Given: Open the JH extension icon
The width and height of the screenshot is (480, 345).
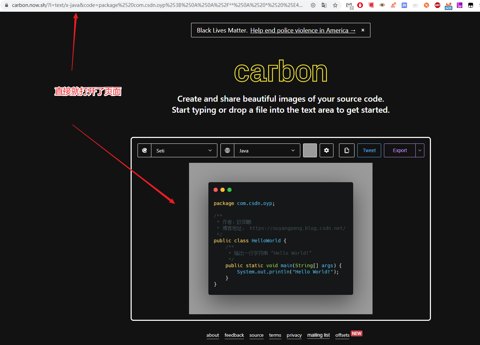Looking at the screenshot, I should pos(404,5).
